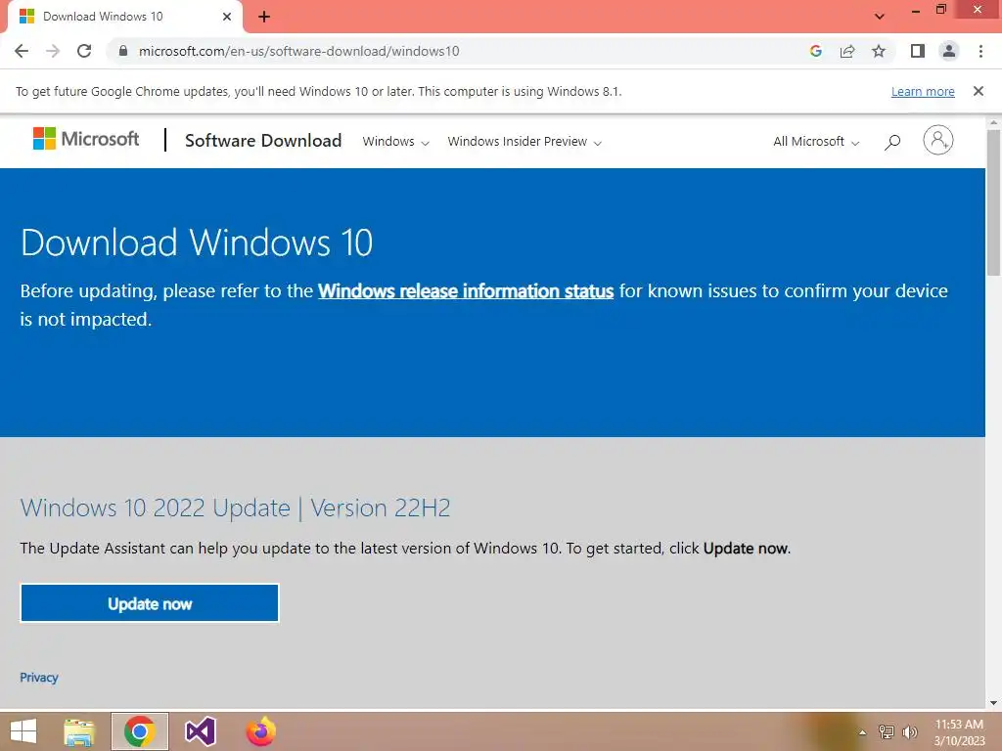Go back with the browser back arrow

coord(22,51)
